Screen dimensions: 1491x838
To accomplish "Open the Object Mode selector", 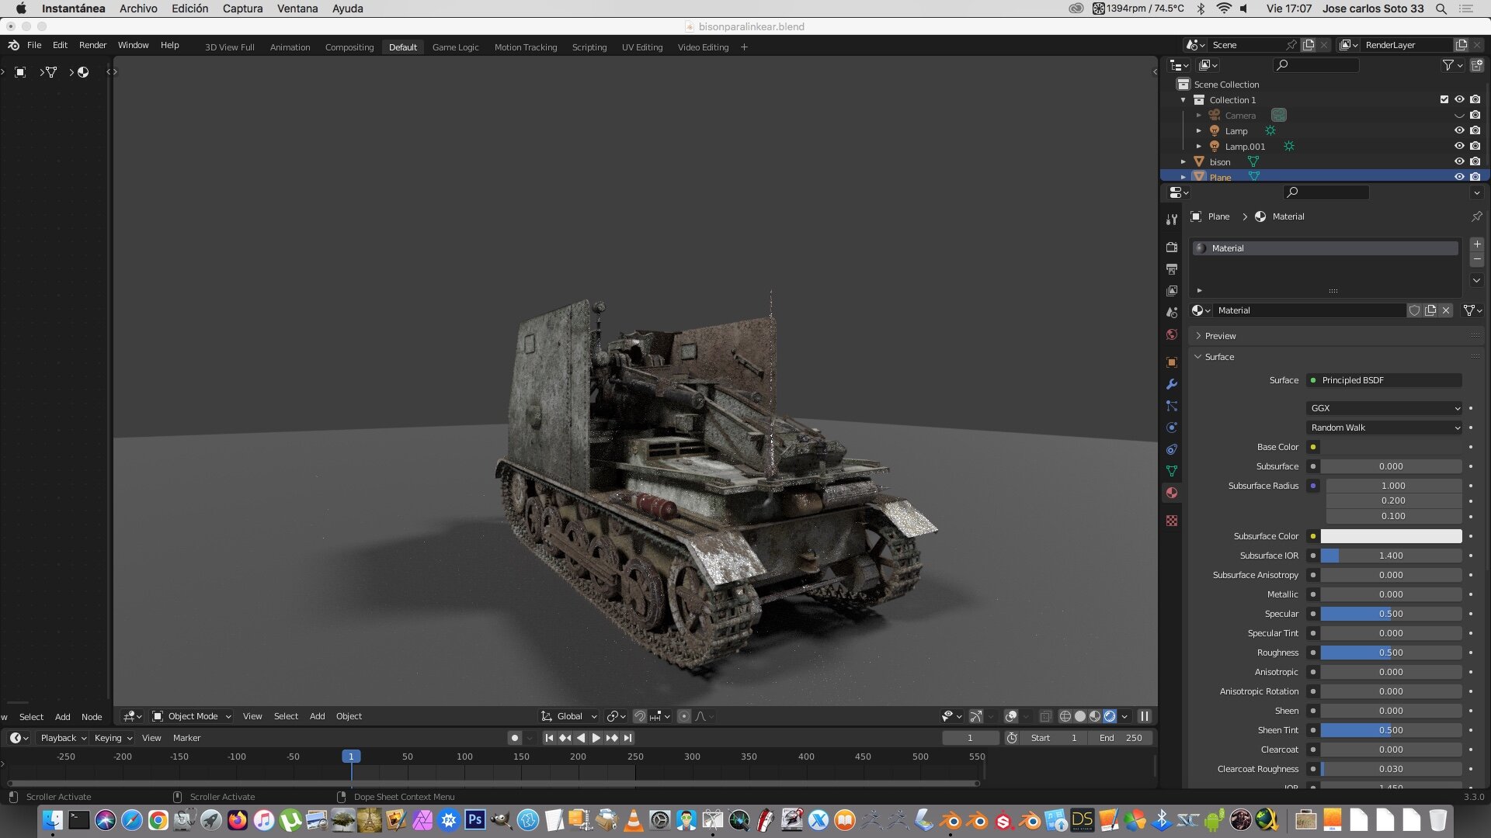I will coord(192,716).
